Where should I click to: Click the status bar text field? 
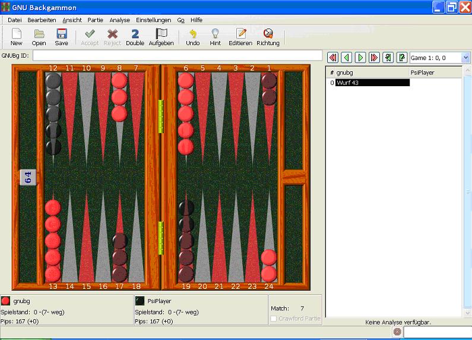coord(438,332)
